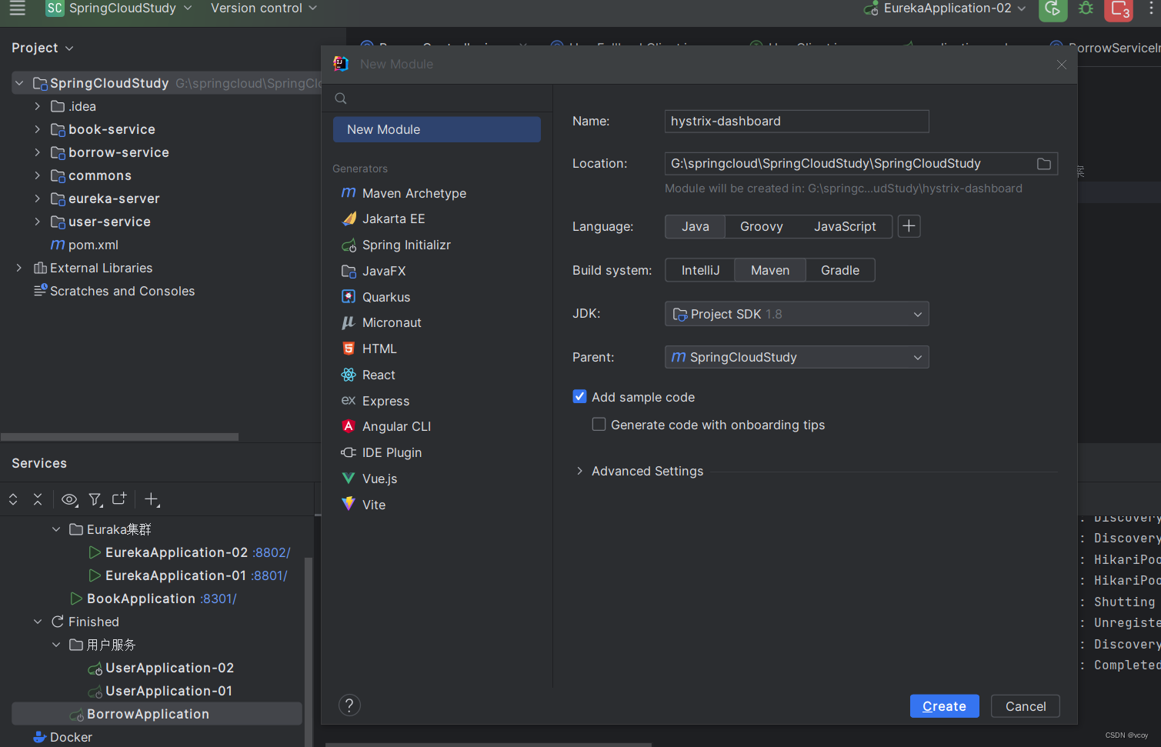Viewport: 1161px width, 747px height.
Task: Click the red stop services icon
Action: 1119,10
